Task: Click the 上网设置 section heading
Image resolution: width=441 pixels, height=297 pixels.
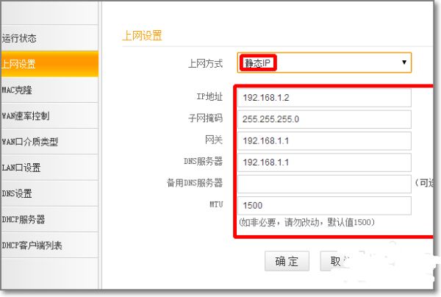Action: [x=141, y=35]
